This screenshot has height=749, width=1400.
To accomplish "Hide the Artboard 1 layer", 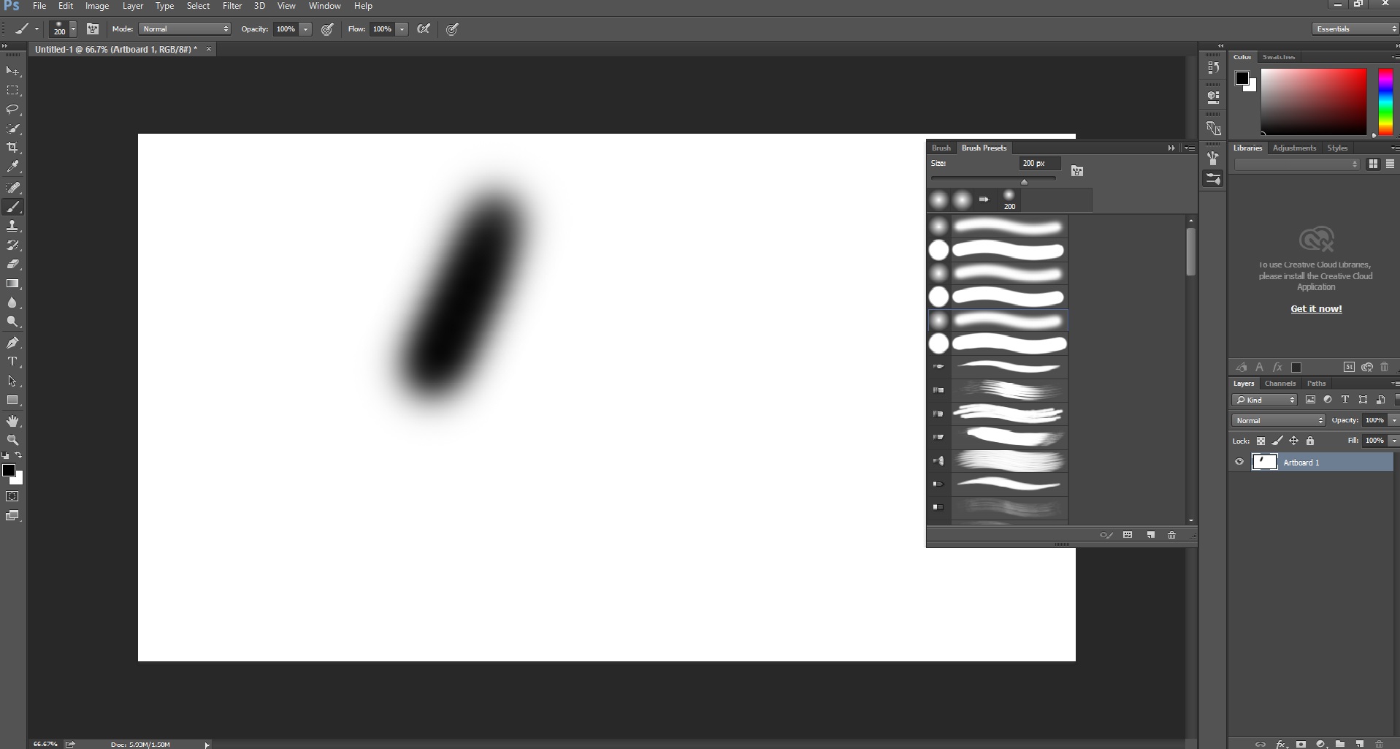I will pos(1239,462).
